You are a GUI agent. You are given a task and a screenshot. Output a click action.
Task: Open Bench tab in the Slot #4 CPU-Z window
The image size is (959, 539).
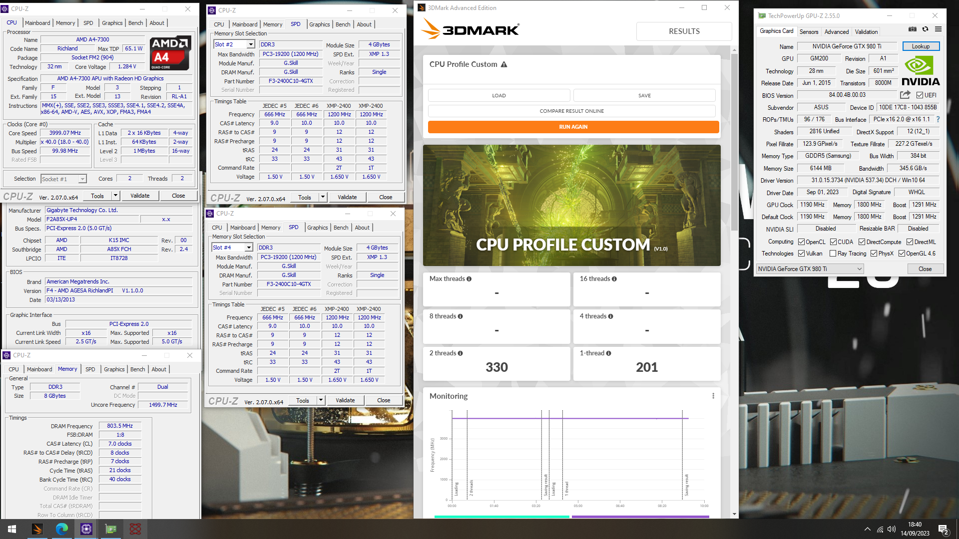pos(341,228)
